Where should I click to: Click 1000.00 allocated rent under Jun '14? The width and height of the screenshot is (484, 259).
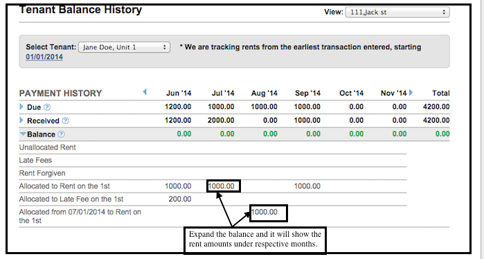point(178,186)
